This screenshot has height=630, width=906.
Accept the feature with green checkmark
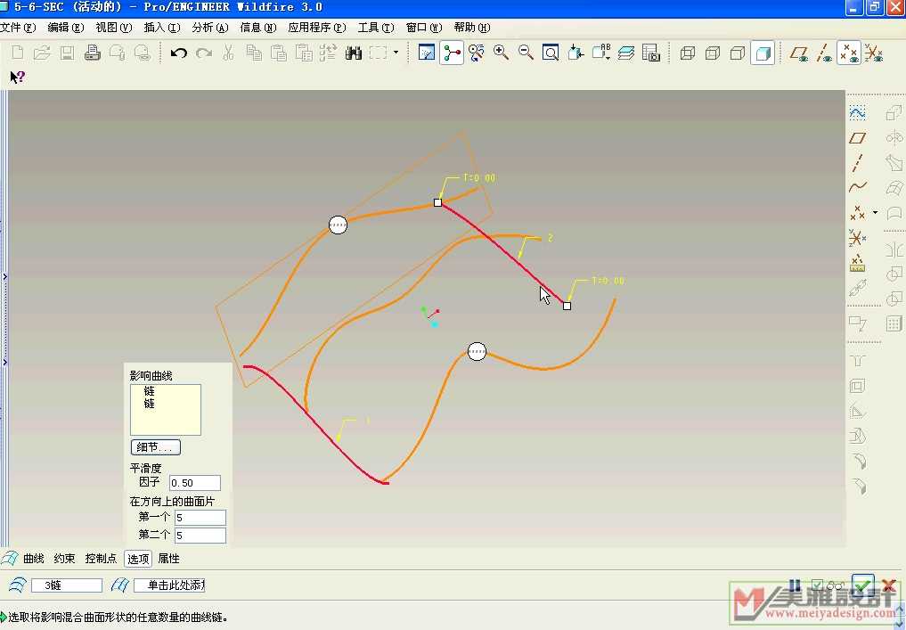pyautogui.click(x=862, y=585)
